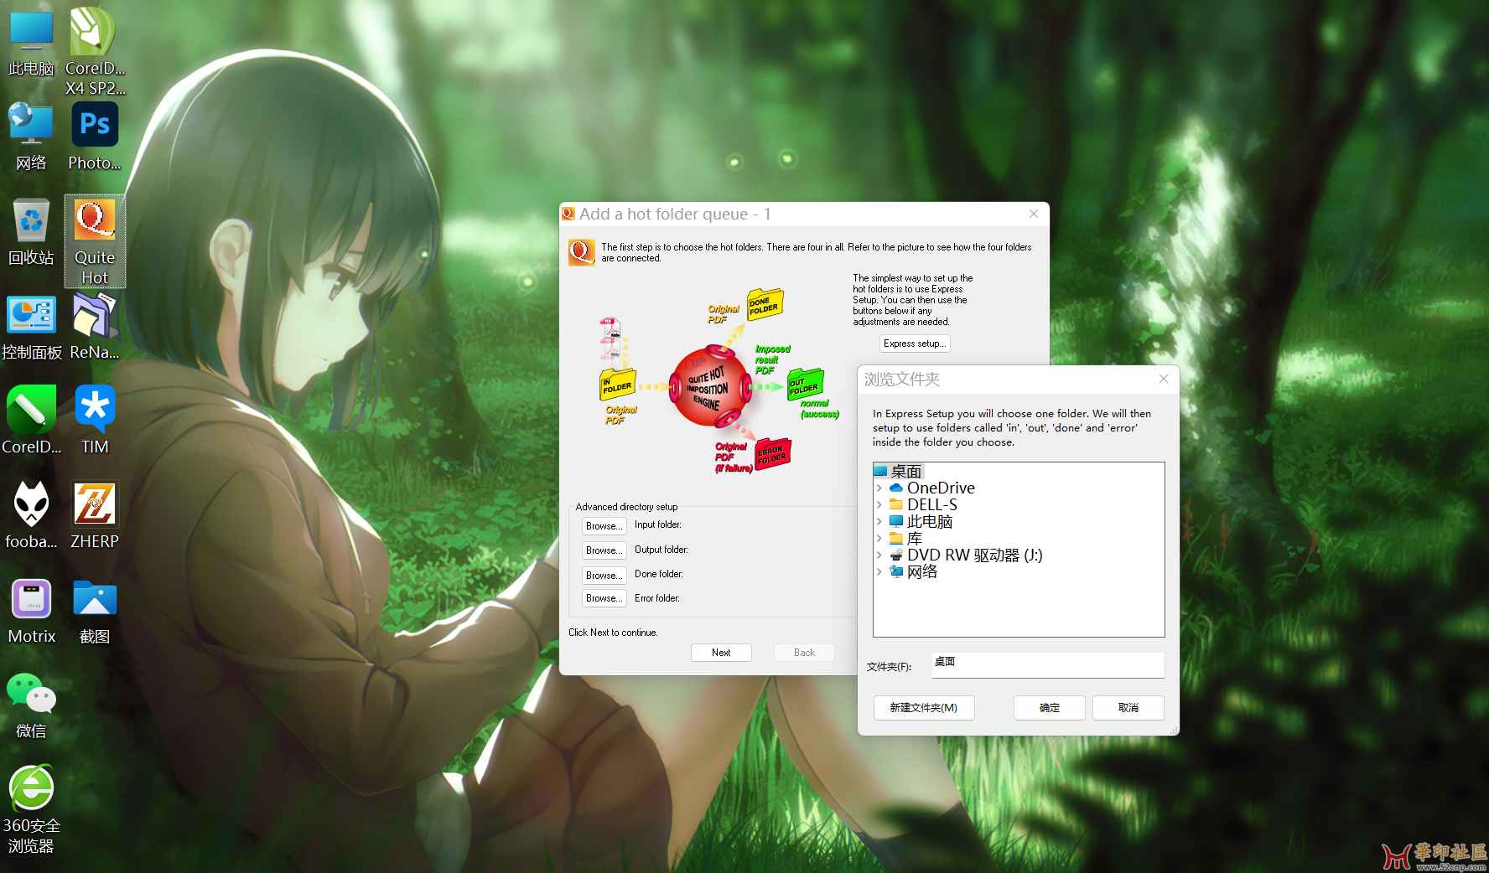The image size is (1489, 873).
Task: Click Browse... next to Input folder
Action: point(604,526)
